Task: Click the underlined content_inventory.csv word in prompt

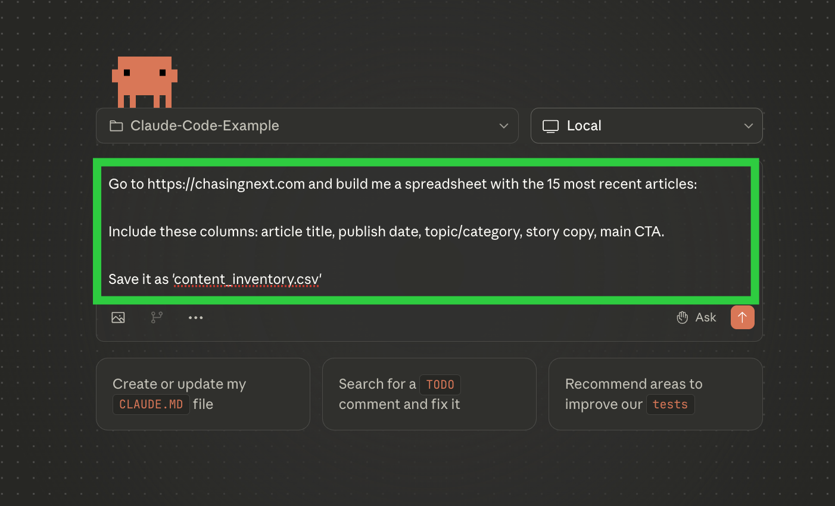Action: tap(247, 279)
